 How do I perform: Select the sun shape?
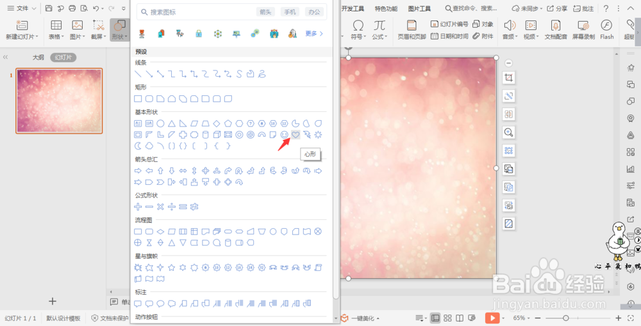(318, 134)
